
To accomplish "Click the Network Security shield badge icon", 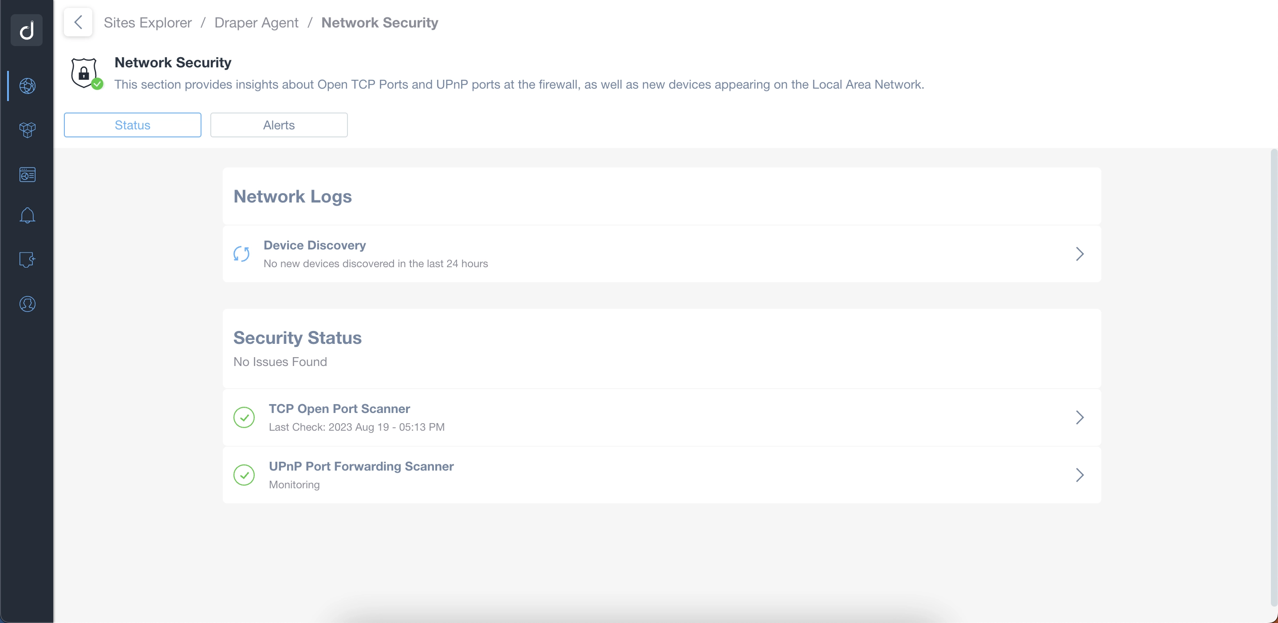I will click(x=84, y=72).
